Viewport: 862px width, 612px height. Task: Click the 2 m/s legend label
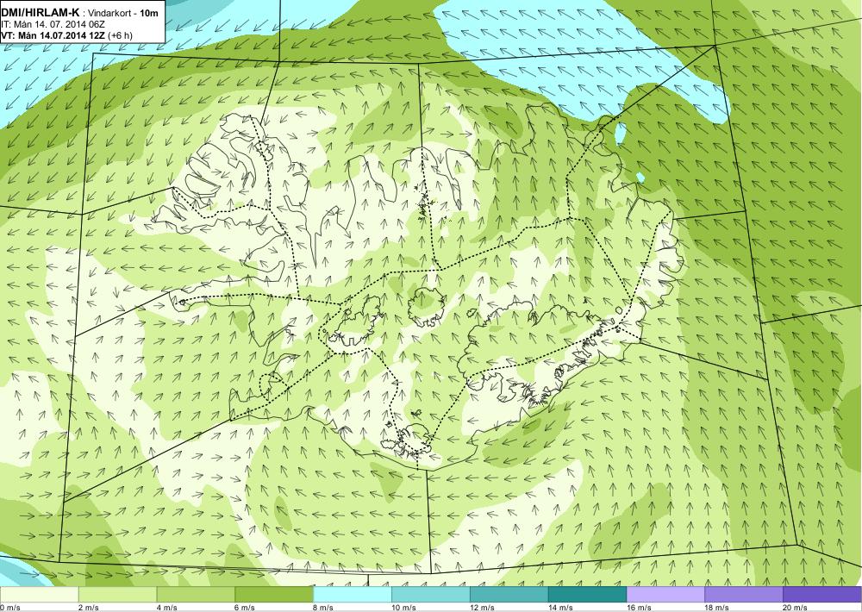[89, 608]
